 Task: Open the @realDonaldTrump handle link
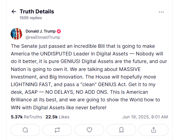pos(43,37)
